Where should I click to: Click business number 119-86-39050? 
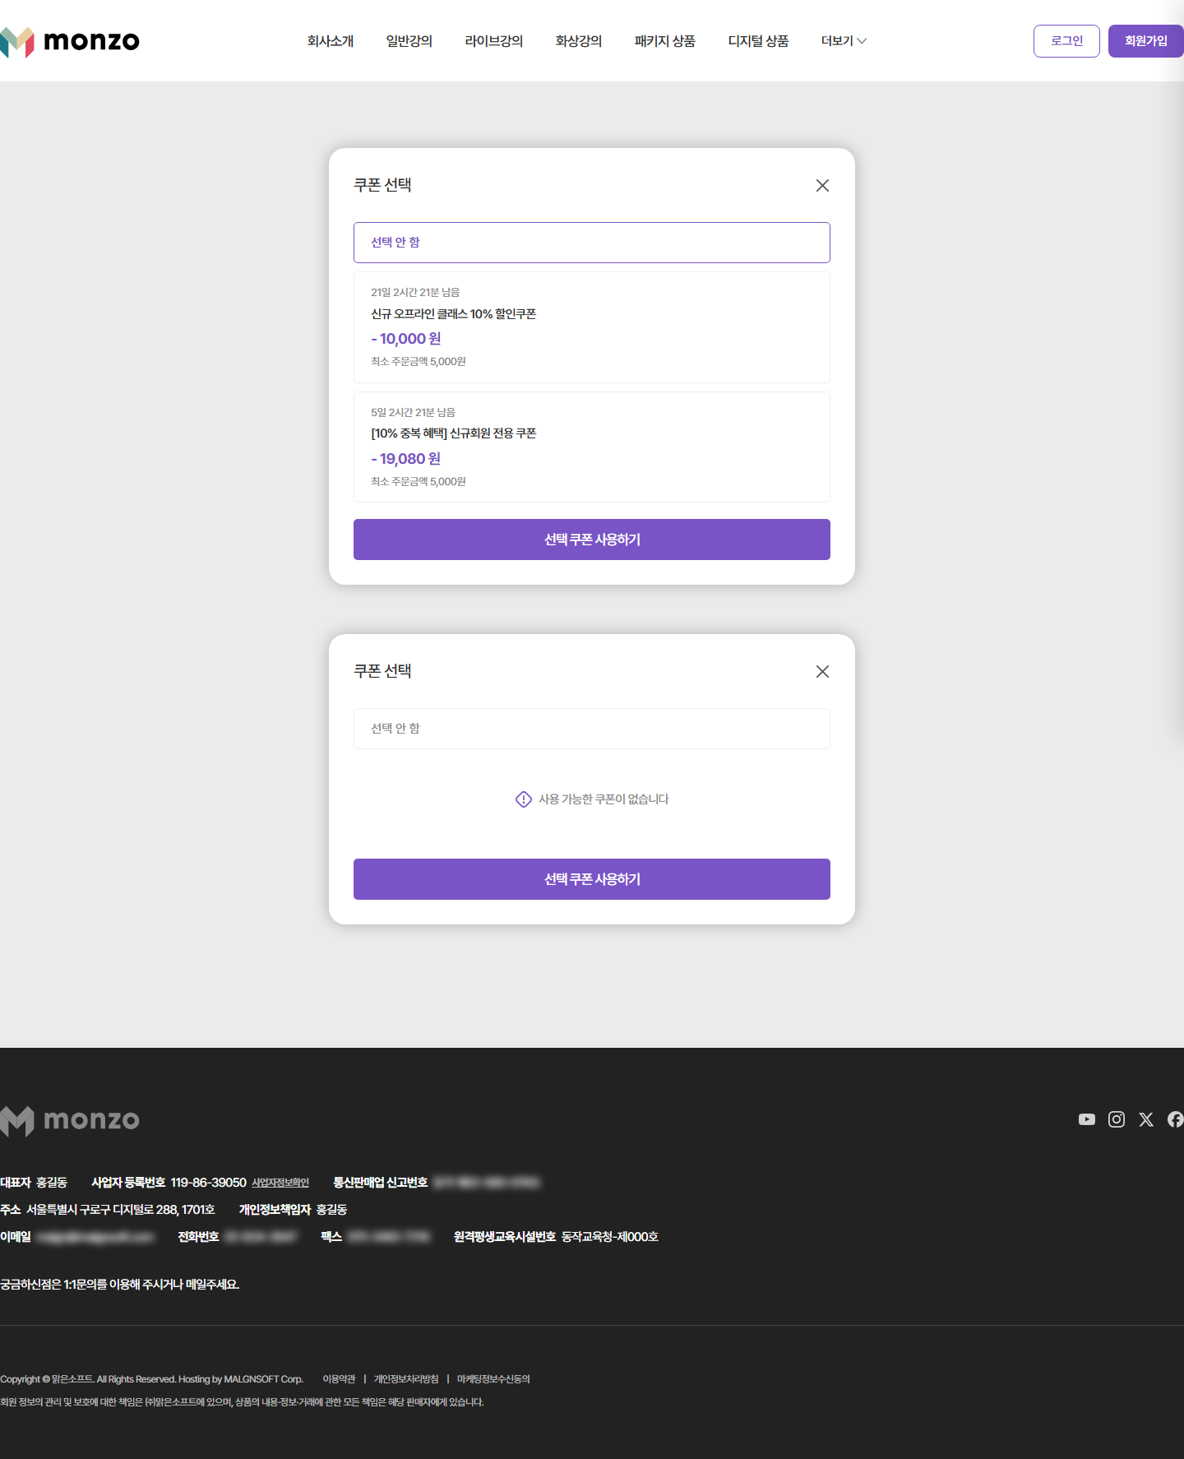tap(208, 1183)
